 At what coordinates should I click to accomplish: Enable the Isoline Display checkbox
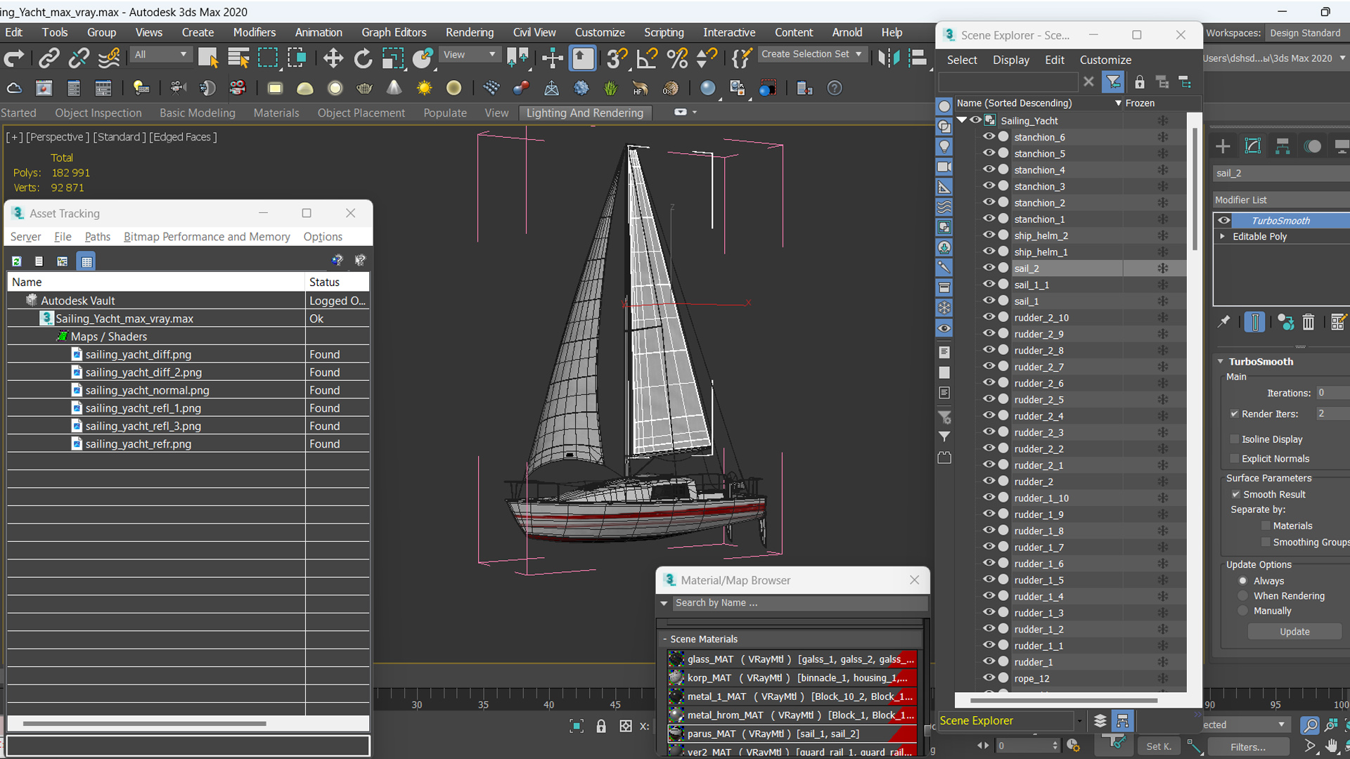pos(1234,439)
